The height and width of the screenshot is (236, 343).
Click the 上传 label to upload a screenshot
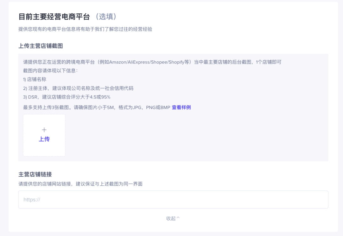coord(44,139)
